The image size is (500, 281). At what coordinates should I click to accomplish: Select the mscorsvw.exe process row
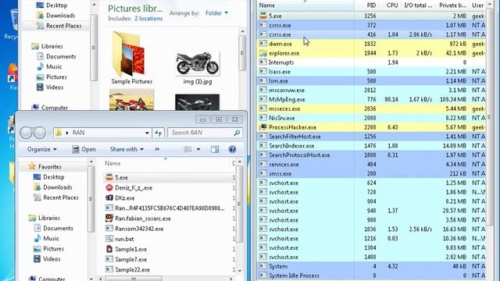pos(371,91)
